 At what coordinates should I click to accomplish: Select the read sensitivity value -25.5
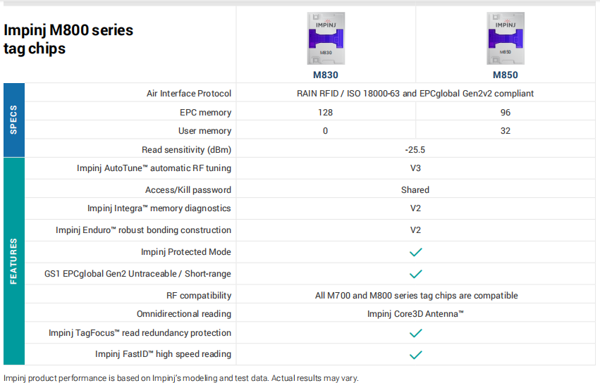pos(415,150)
